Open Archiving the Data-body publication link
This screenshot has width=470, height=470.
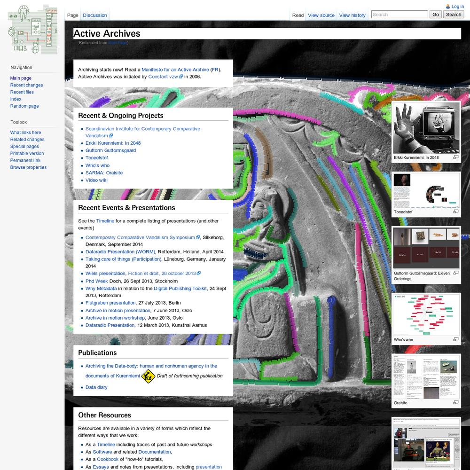coord(151,371)
